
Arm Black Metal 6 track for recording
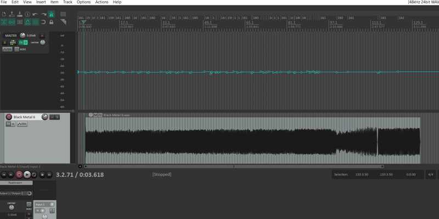pyautogui.click(x=9, y=117)
